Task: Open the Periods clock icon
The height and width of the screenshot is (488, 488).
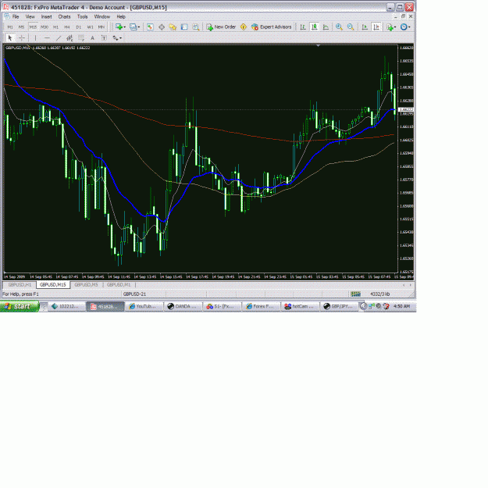Action: pos(404,27)
